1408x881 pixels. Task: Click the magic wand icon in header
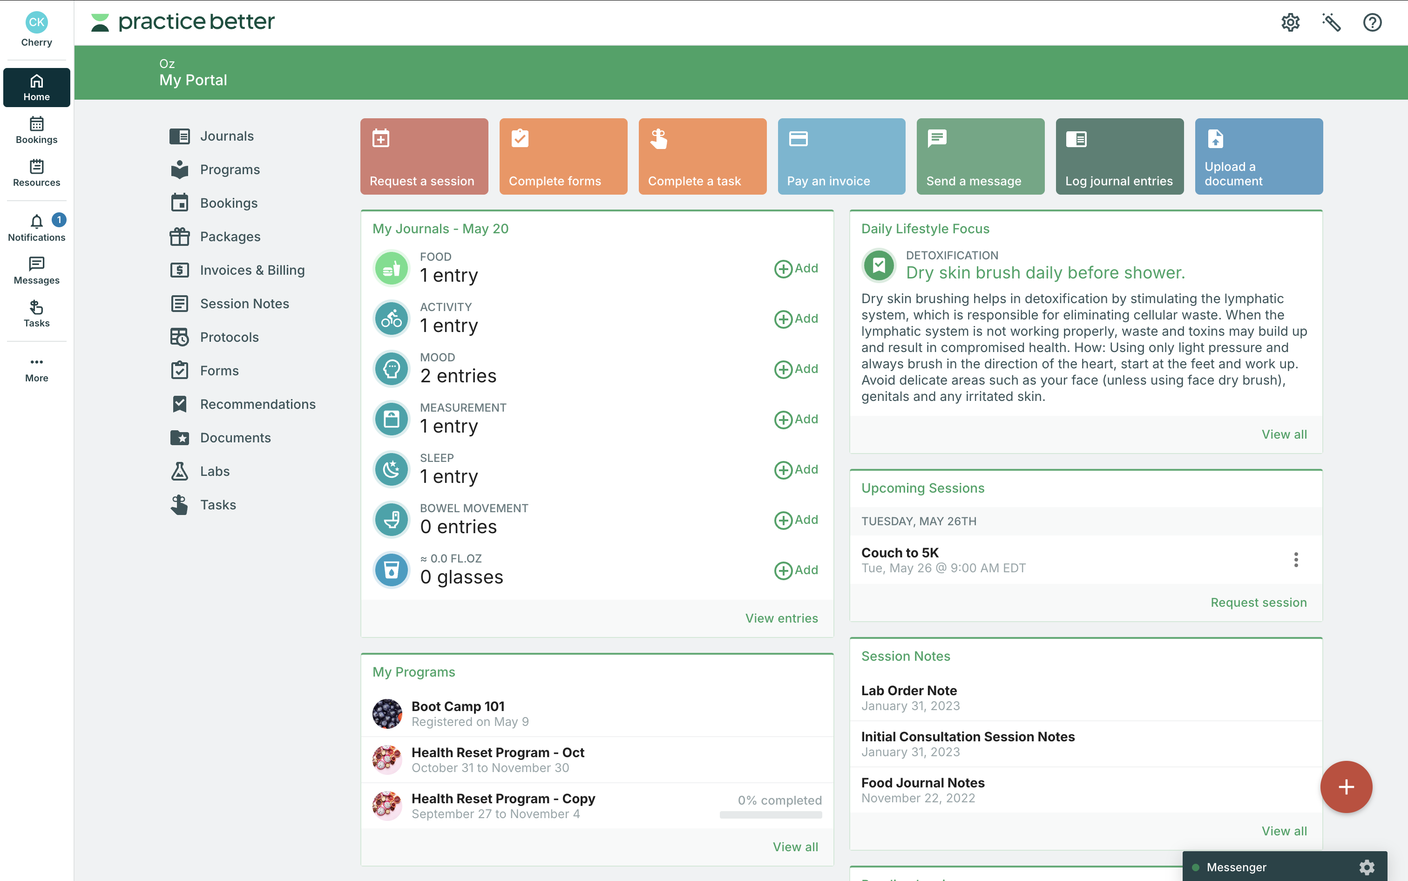[1331, 22]
